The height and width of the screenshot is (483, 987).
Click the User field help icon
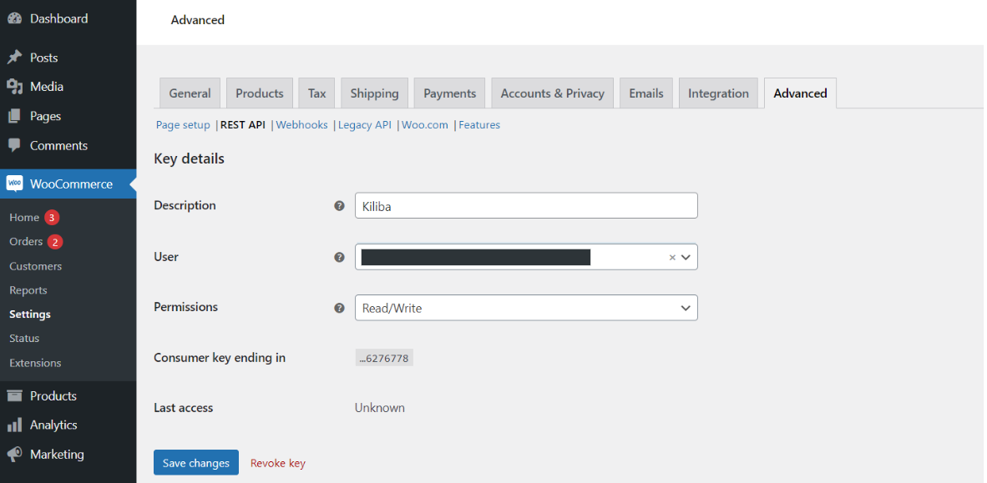(339, 257)
